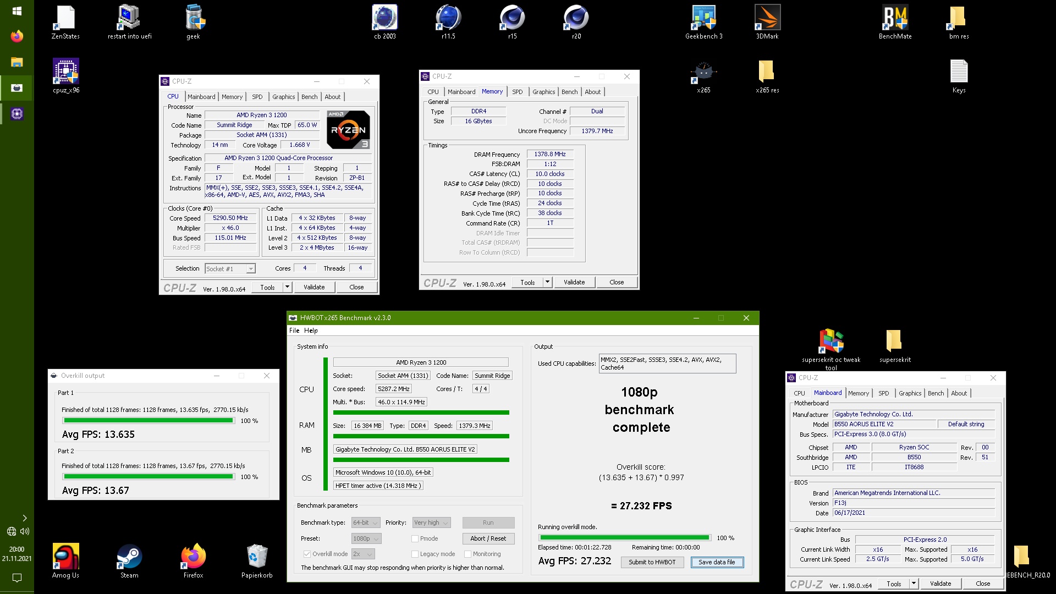
Task: Launch the Among Us desktop shortcut
Action: coord(65,561)
